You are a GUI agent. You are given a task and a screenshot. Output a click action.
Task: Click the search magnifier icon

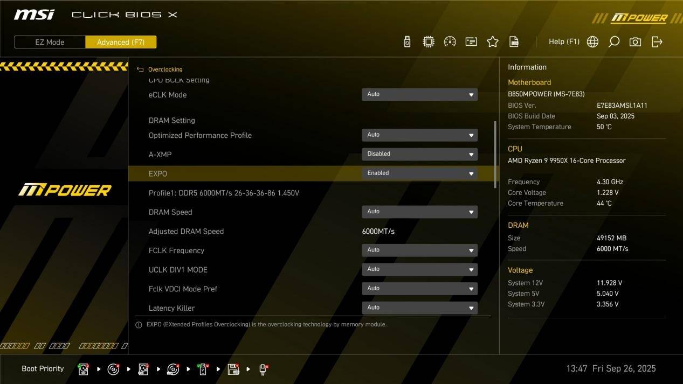(613, 42)
